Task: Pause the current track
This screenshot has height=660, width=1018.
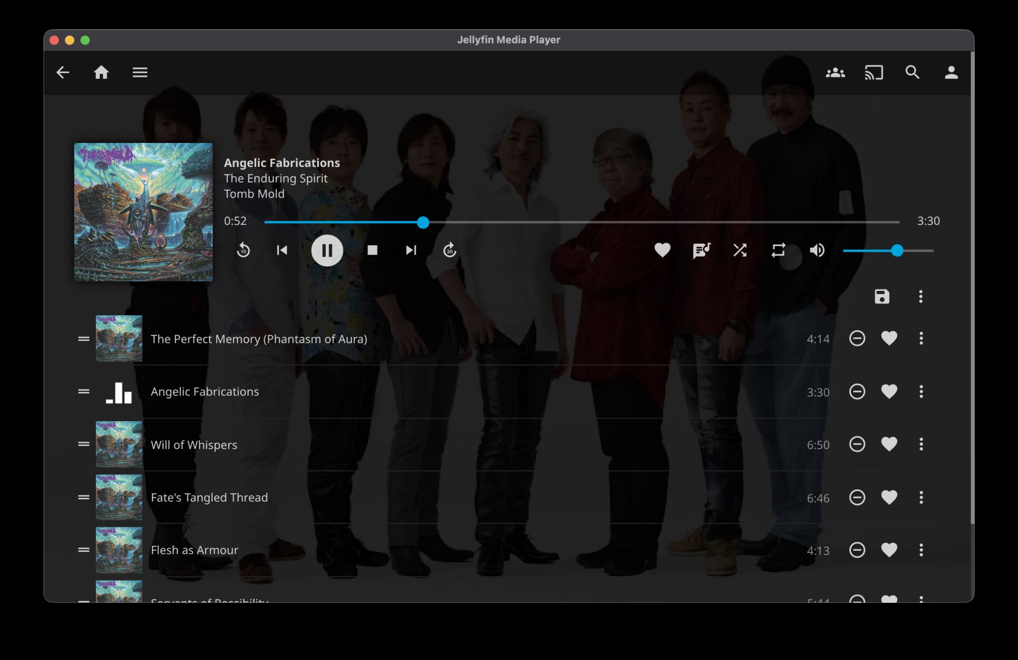Action: point(327,250)
